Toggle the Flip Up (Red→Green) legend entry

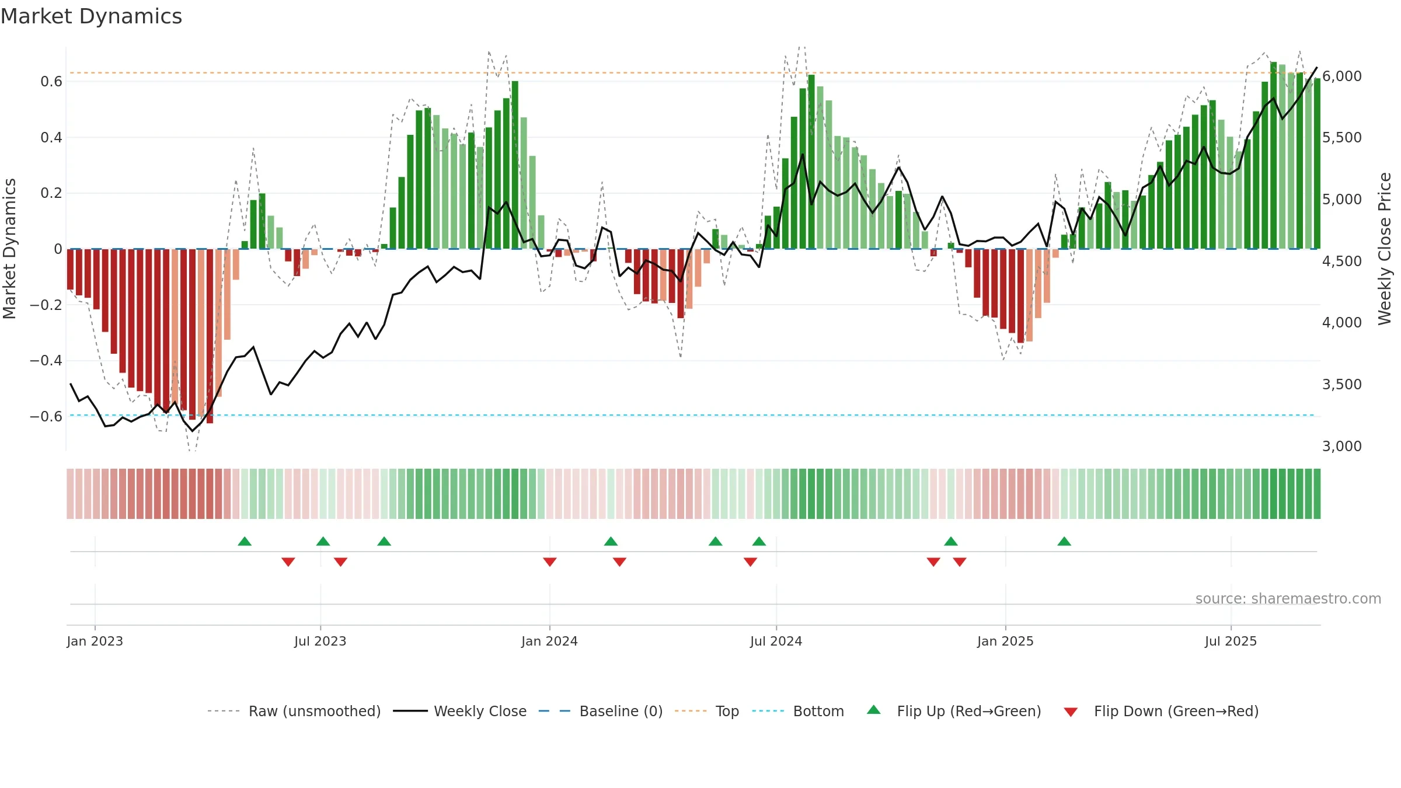(x=954, y=711)
